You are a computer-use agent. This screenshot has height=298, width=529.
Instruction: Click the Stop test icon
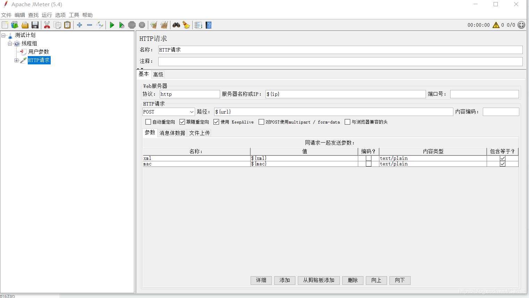(x=132, y=25)
